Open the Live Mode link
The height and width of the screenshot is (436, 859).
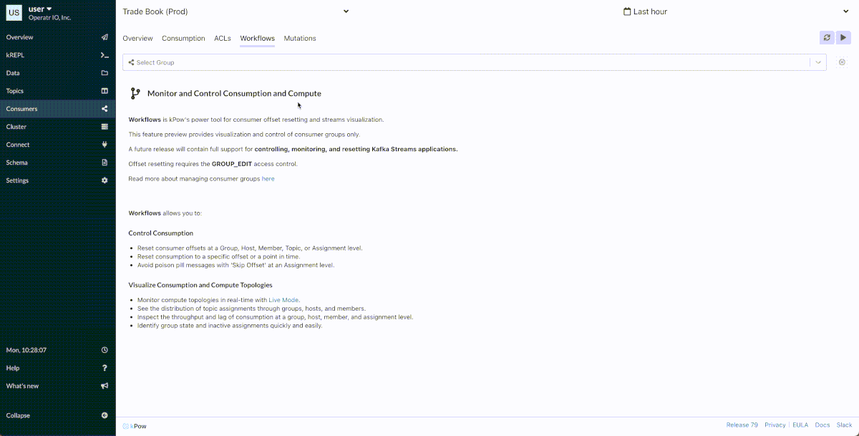(x=283, y=300)
